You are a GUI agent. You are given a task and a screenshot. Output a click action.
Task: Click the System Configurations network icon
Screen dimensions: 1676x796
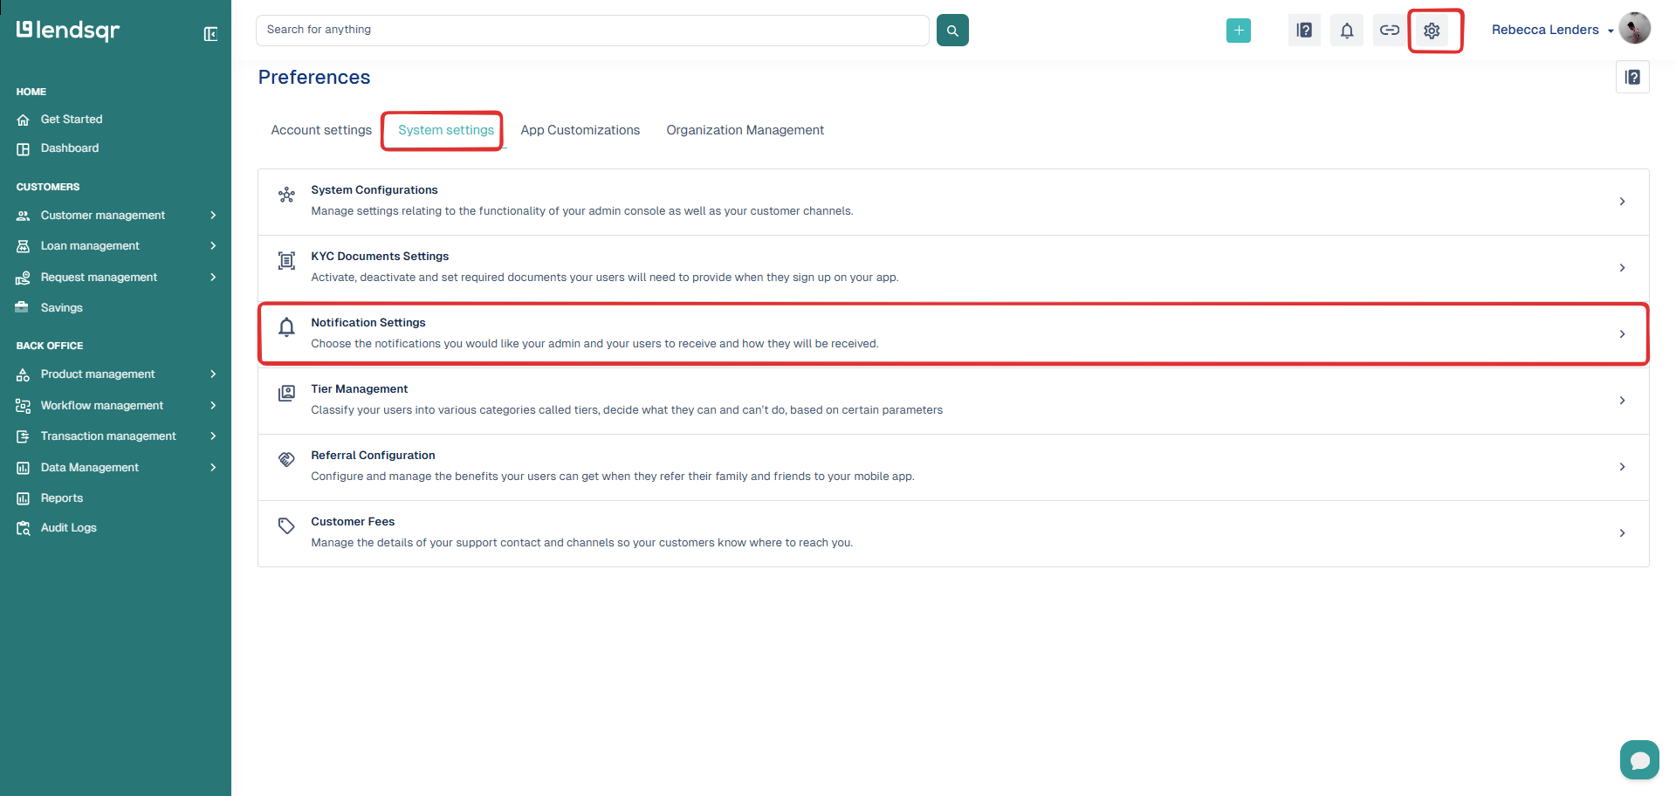[286, 195]
